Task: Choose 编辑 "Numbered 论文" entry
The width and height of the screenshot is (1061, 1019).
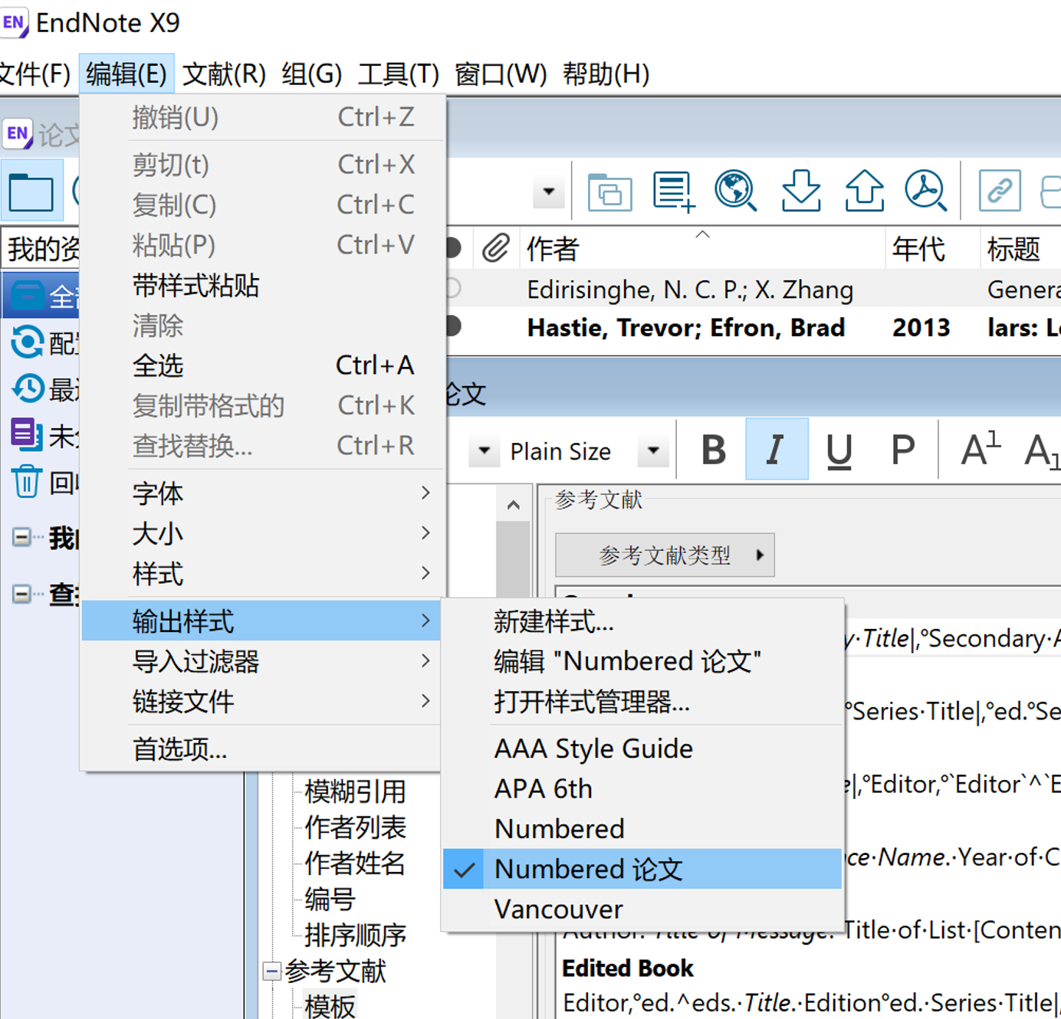Action: (642, 661)
